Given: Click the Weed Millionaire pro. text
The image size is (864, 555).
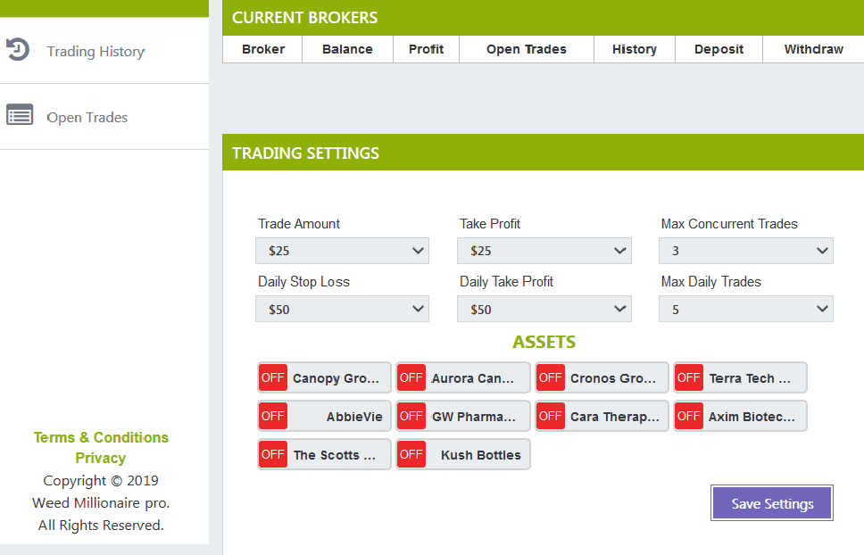Looking at the screenshot, I should [101, 502].
